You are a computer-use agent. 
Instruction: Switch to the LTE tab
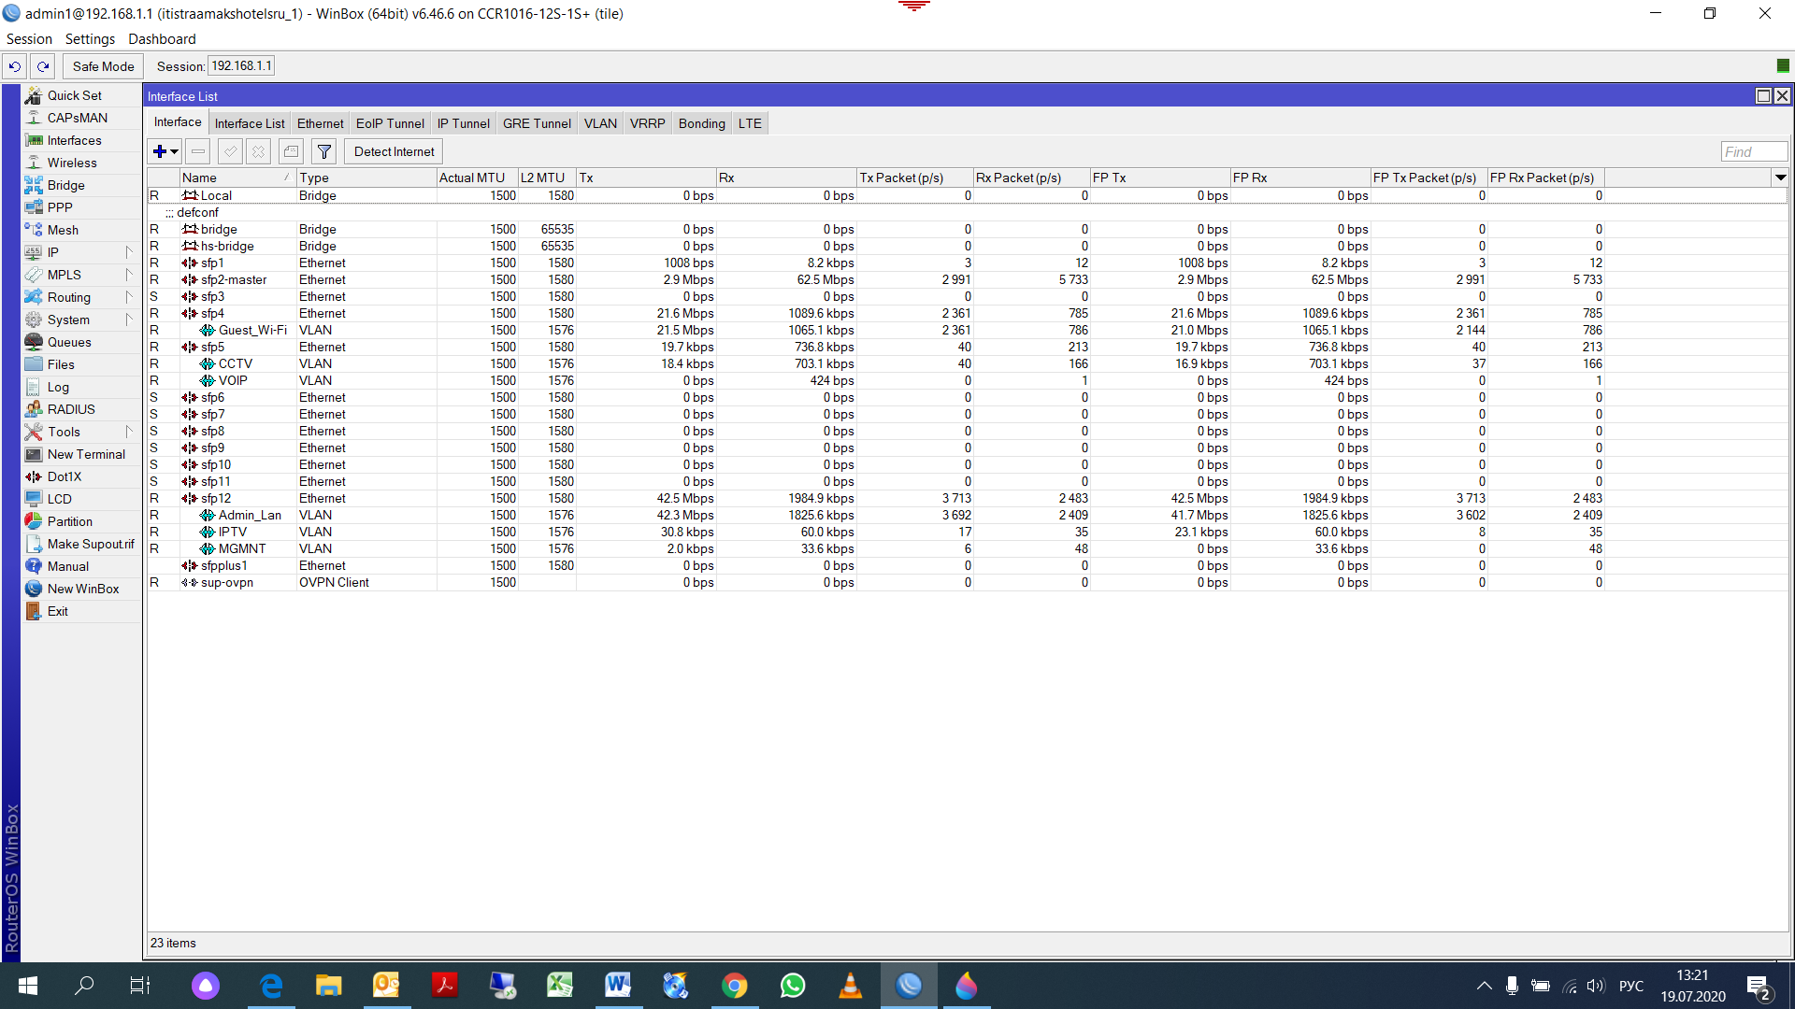[x=750, y=123]
